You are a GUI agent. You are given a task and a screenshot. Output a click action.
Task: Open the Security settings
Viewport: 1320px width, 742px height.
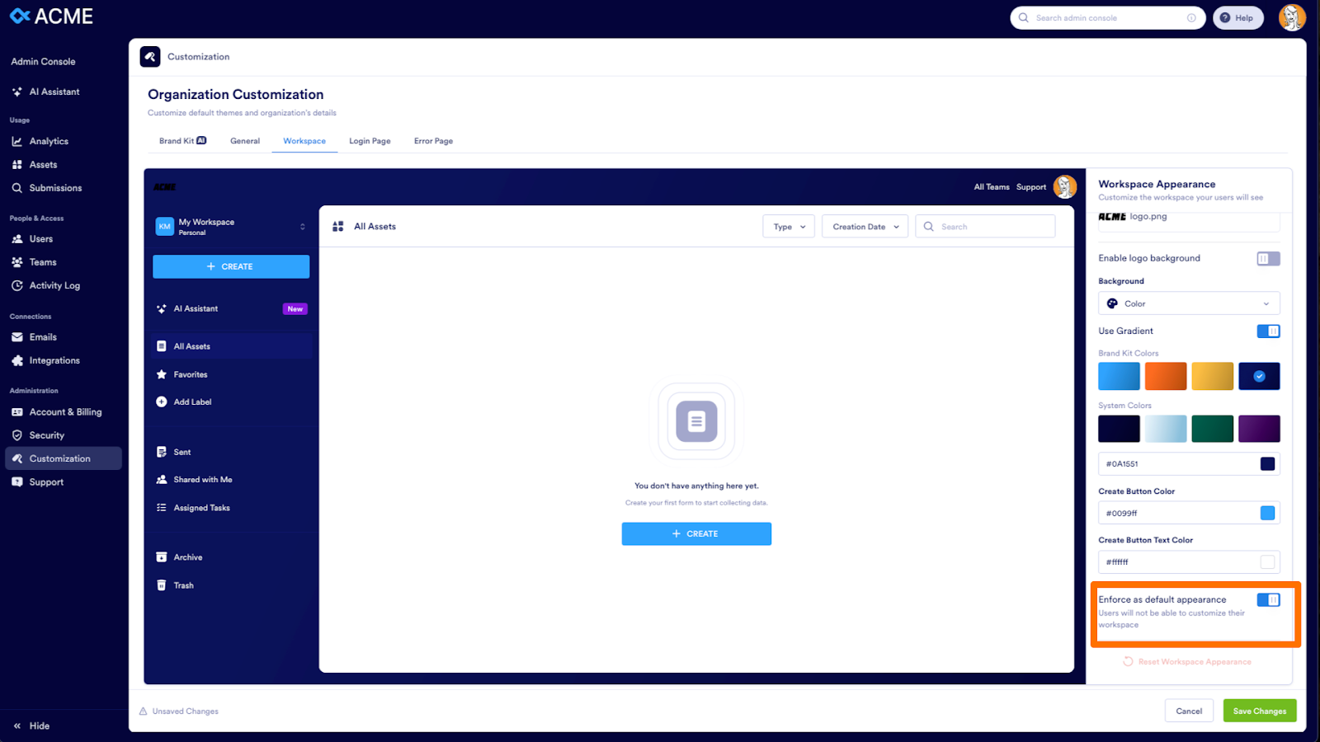[45, 434]
